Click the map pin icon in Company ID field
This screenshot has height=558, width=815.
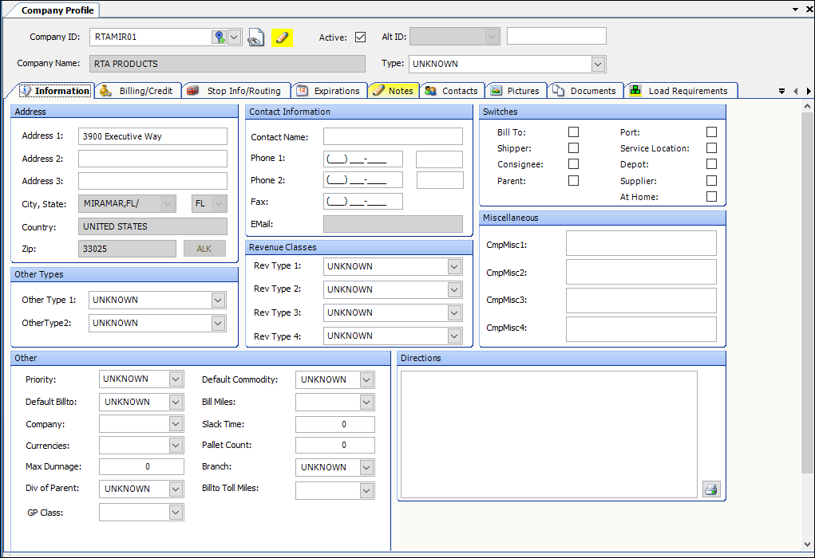coord(219,37)
